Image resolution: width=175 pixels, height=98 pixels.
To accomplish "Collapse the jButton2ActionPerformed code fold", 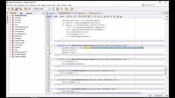I will (x=52, y=45).
